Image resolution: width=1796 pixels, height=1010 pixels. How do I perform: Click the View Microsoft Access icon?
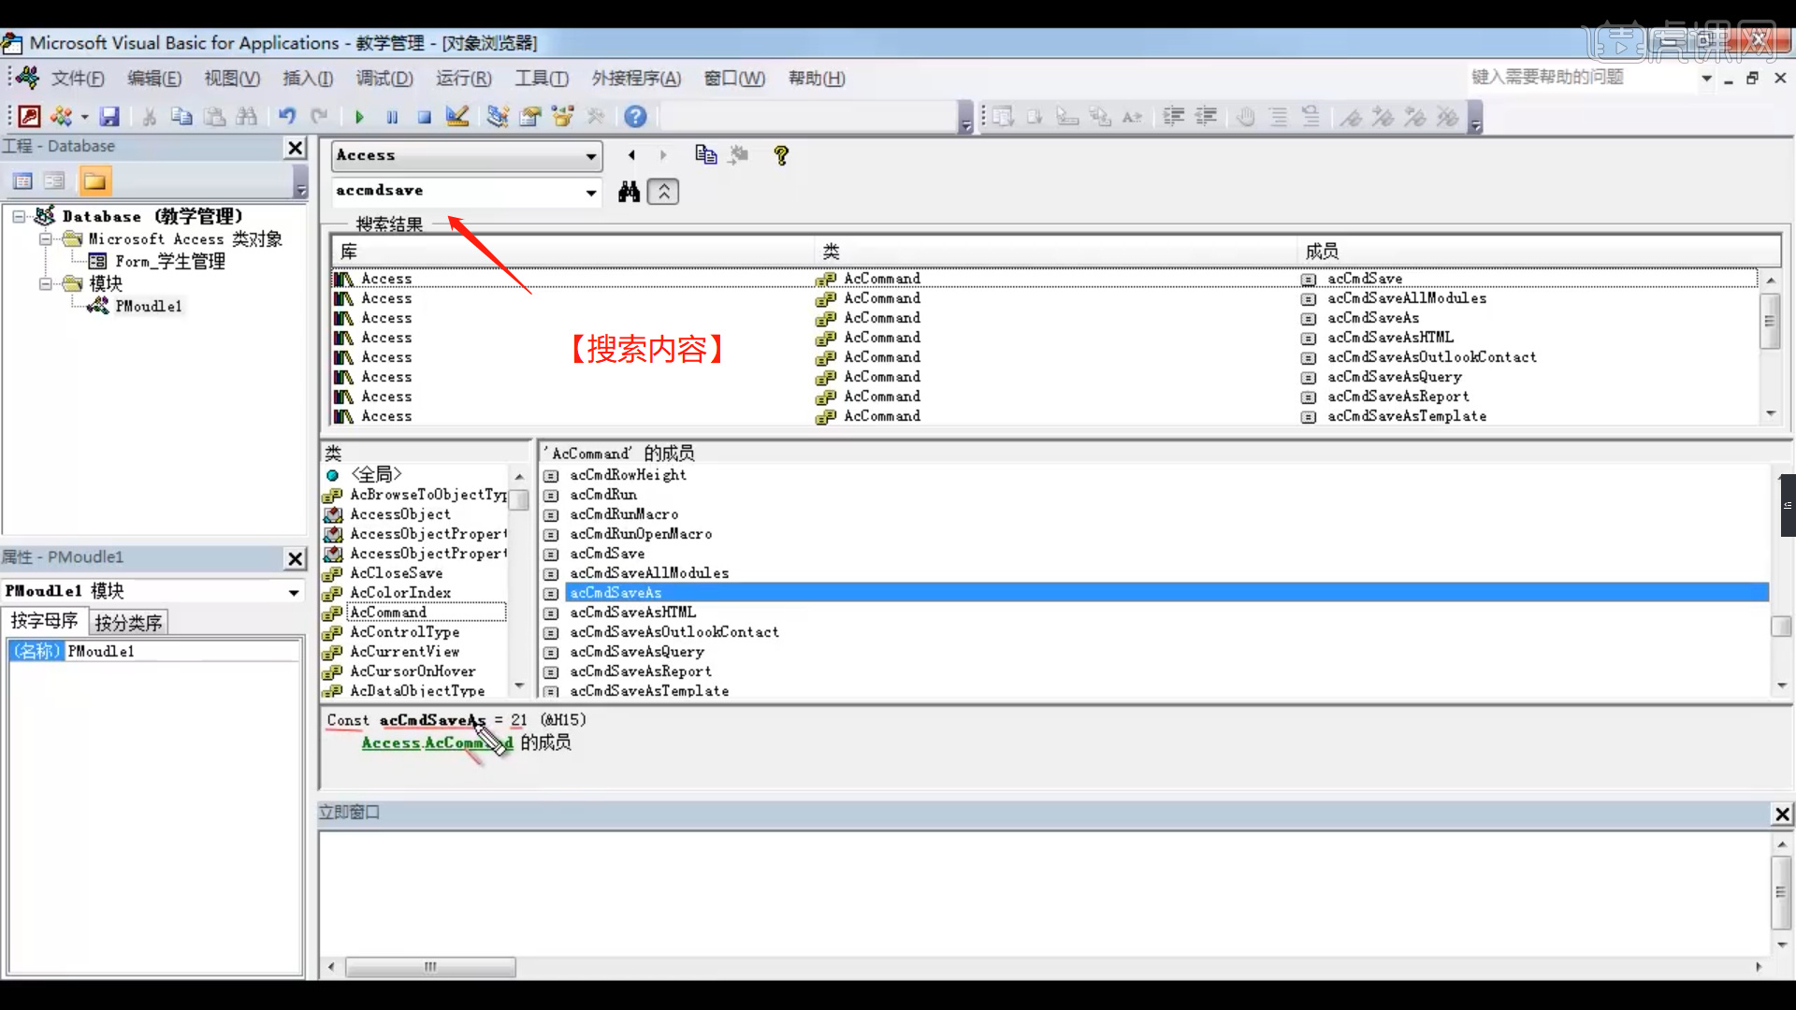coord(29,116)
